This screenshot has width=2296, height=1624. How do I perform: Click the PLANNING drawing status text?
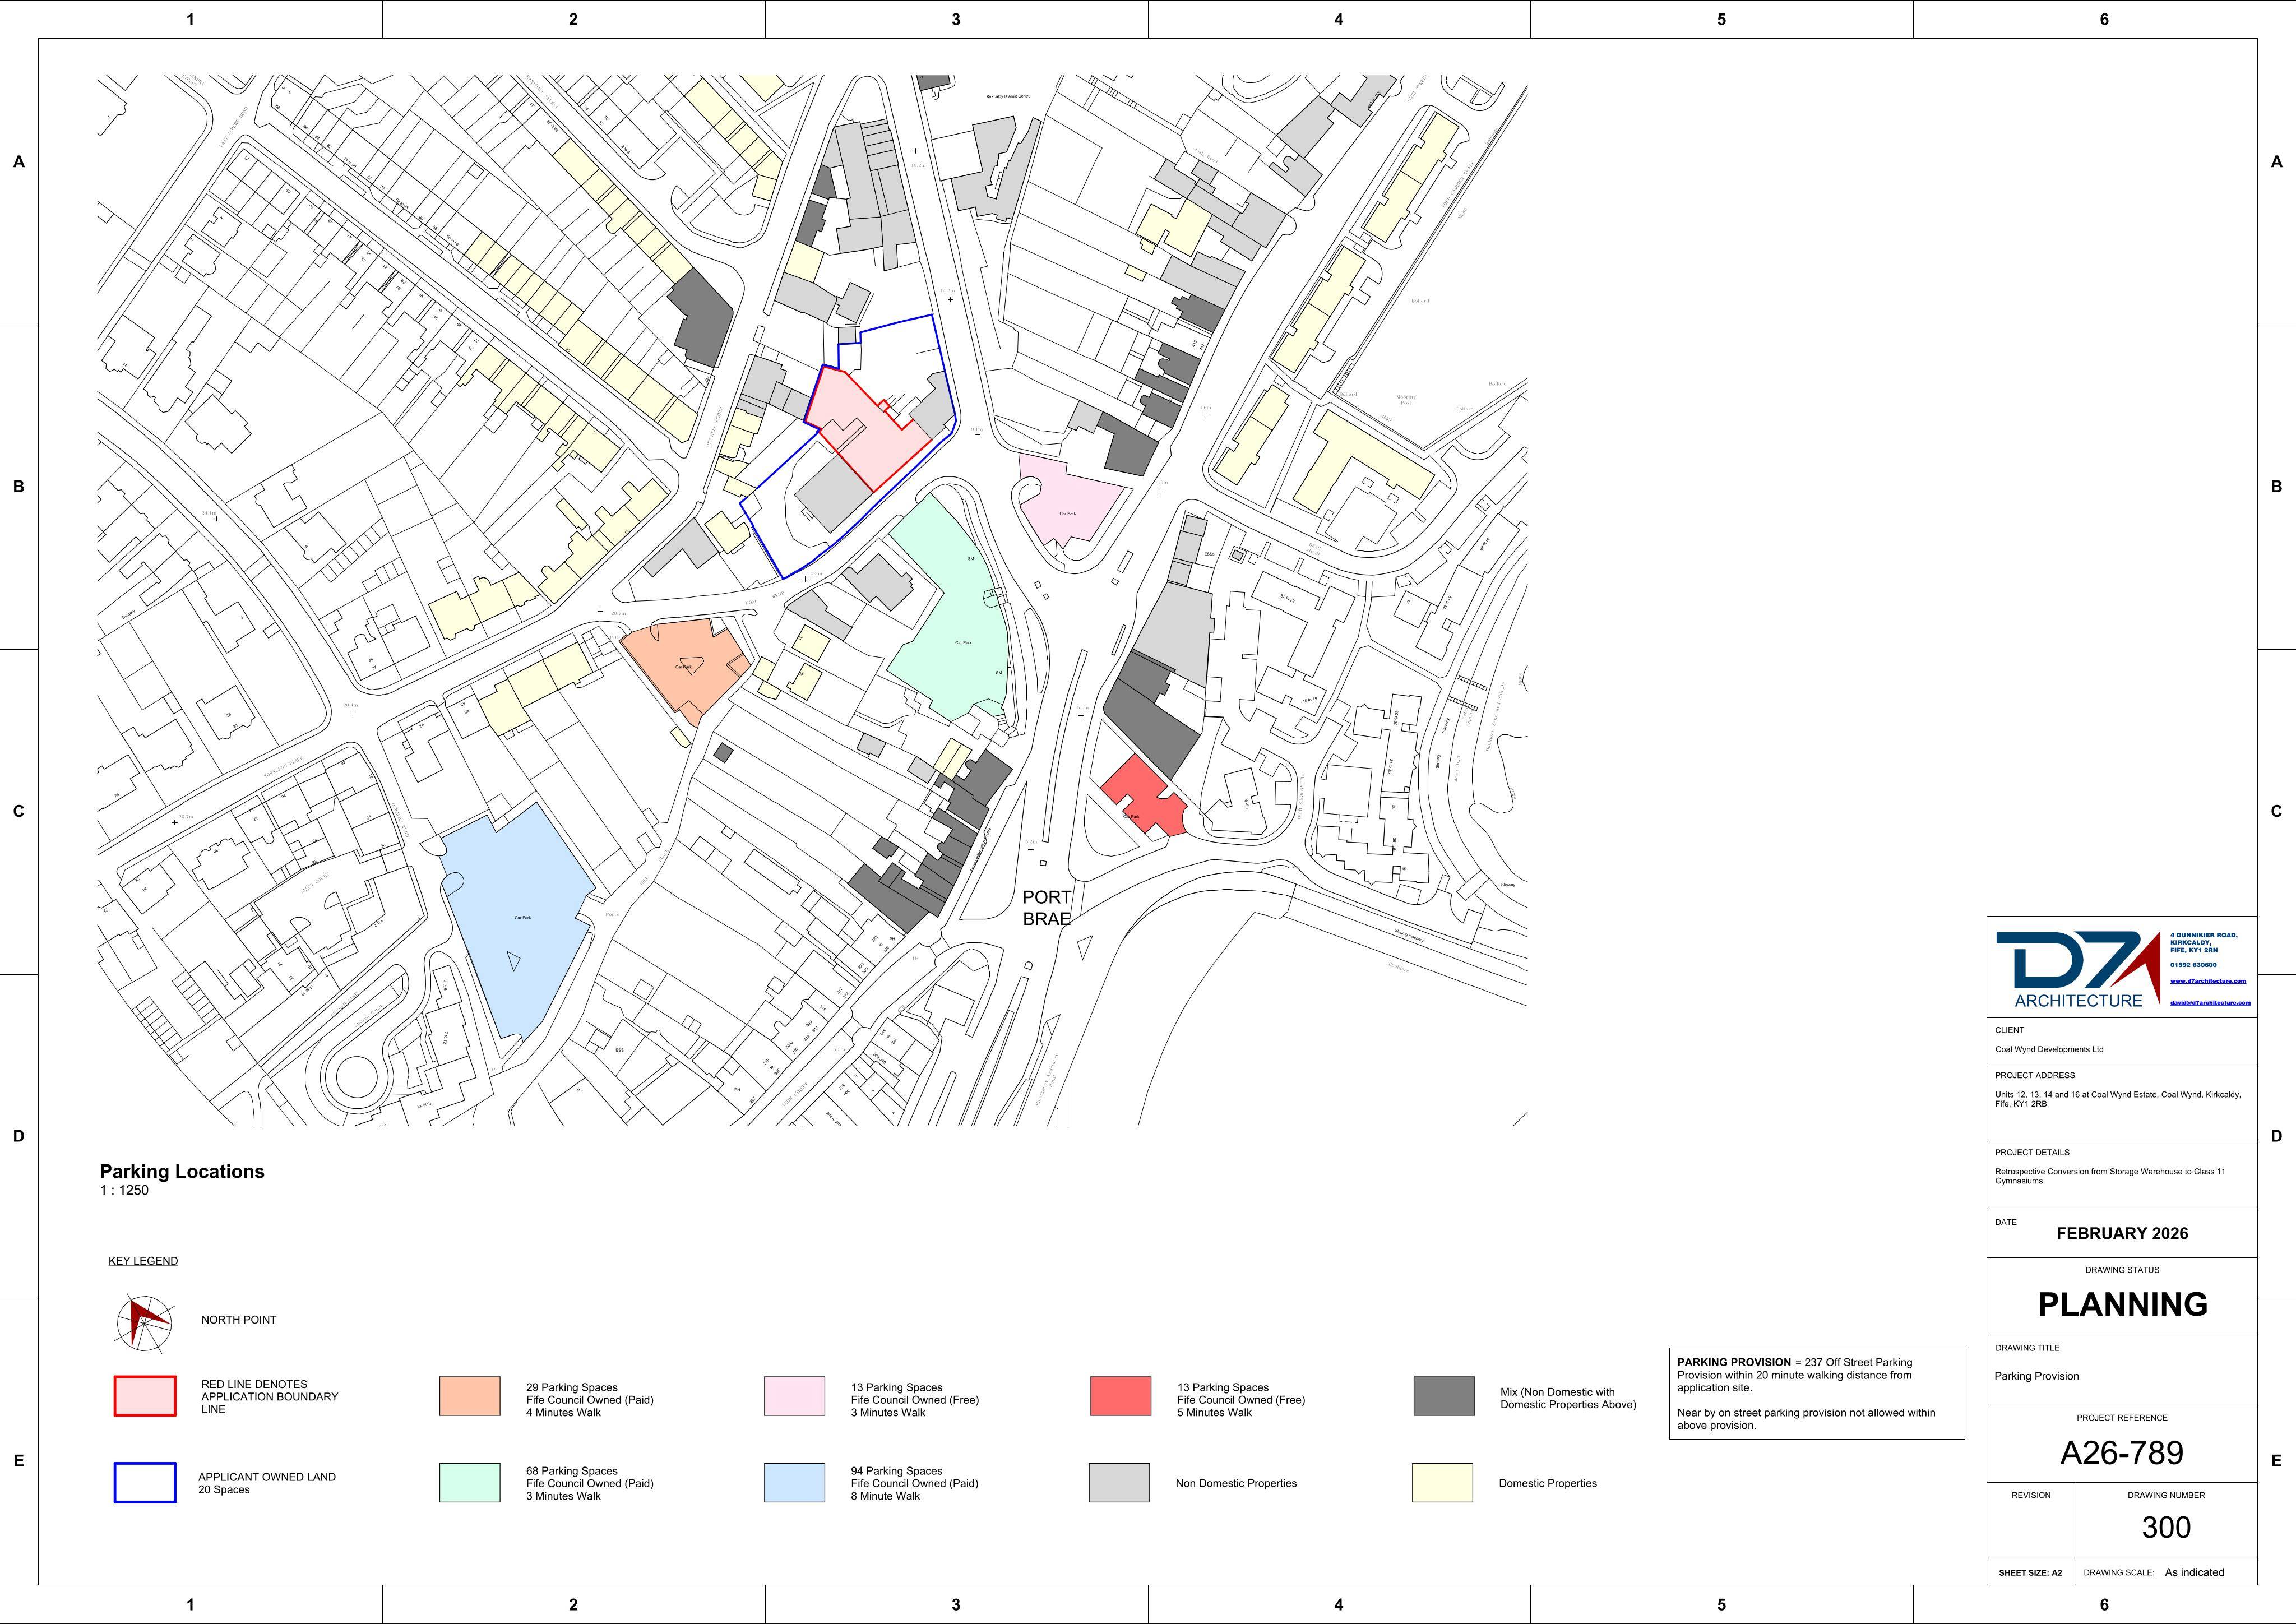pos(2122,1304)
